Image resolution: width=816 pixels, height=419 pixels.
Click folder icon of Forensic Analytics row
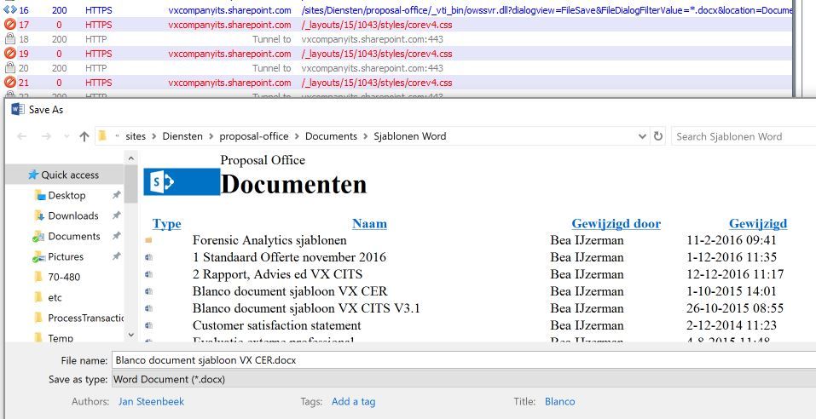[x=149, y=240]
